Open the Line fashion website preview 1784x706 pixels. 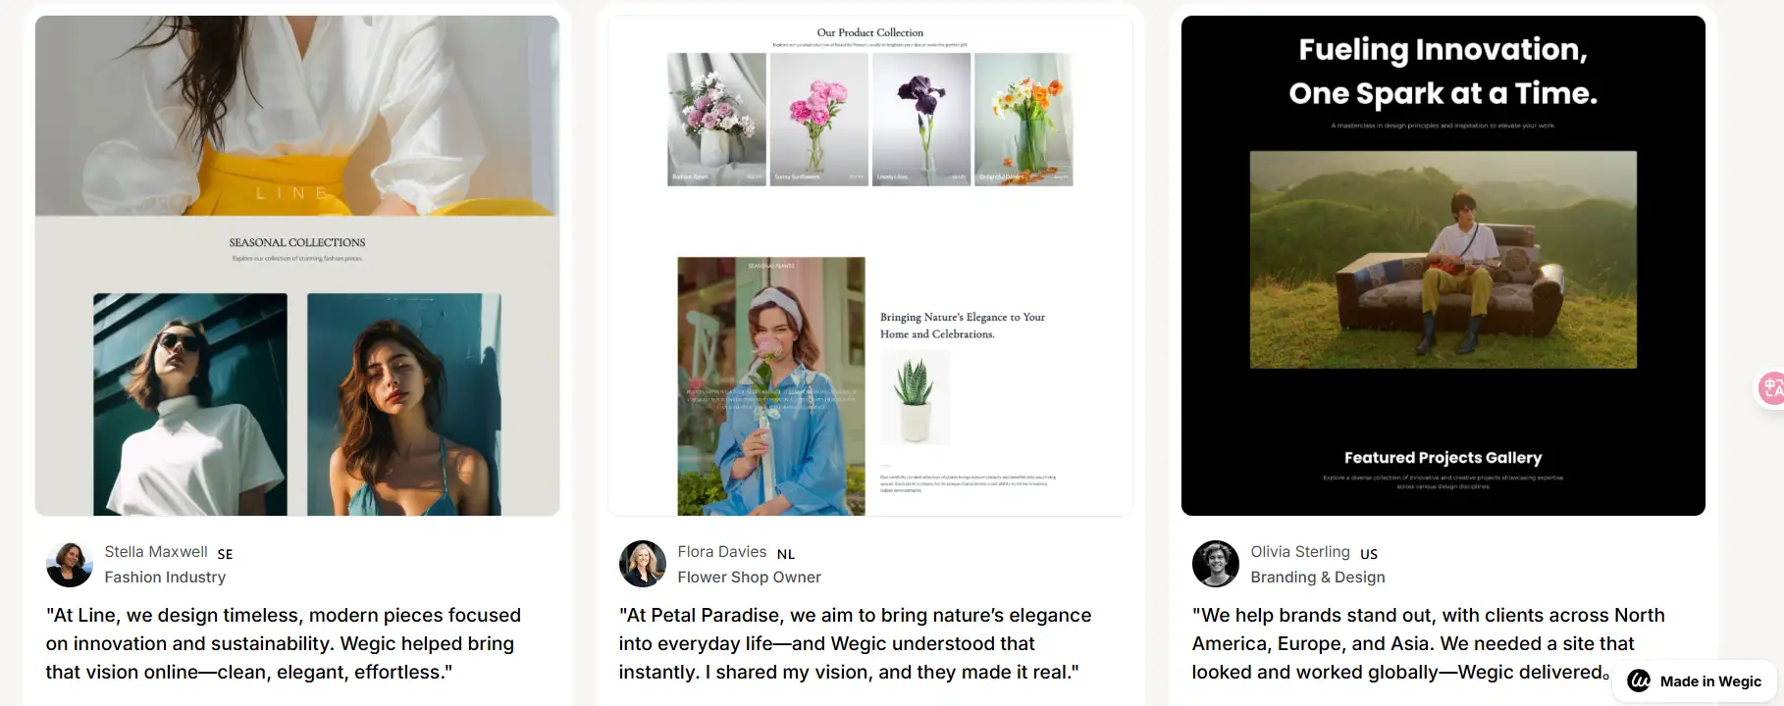point(297,266)
